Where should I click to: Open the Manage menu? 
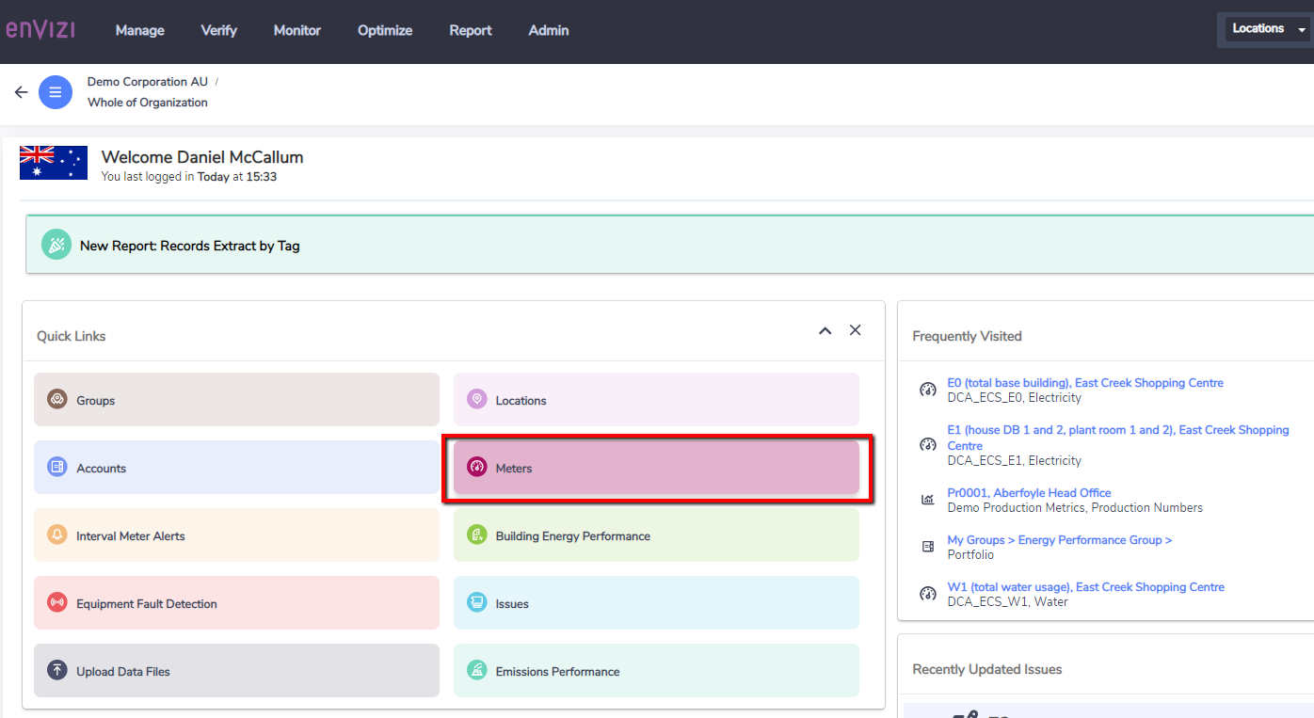point(140,30)
